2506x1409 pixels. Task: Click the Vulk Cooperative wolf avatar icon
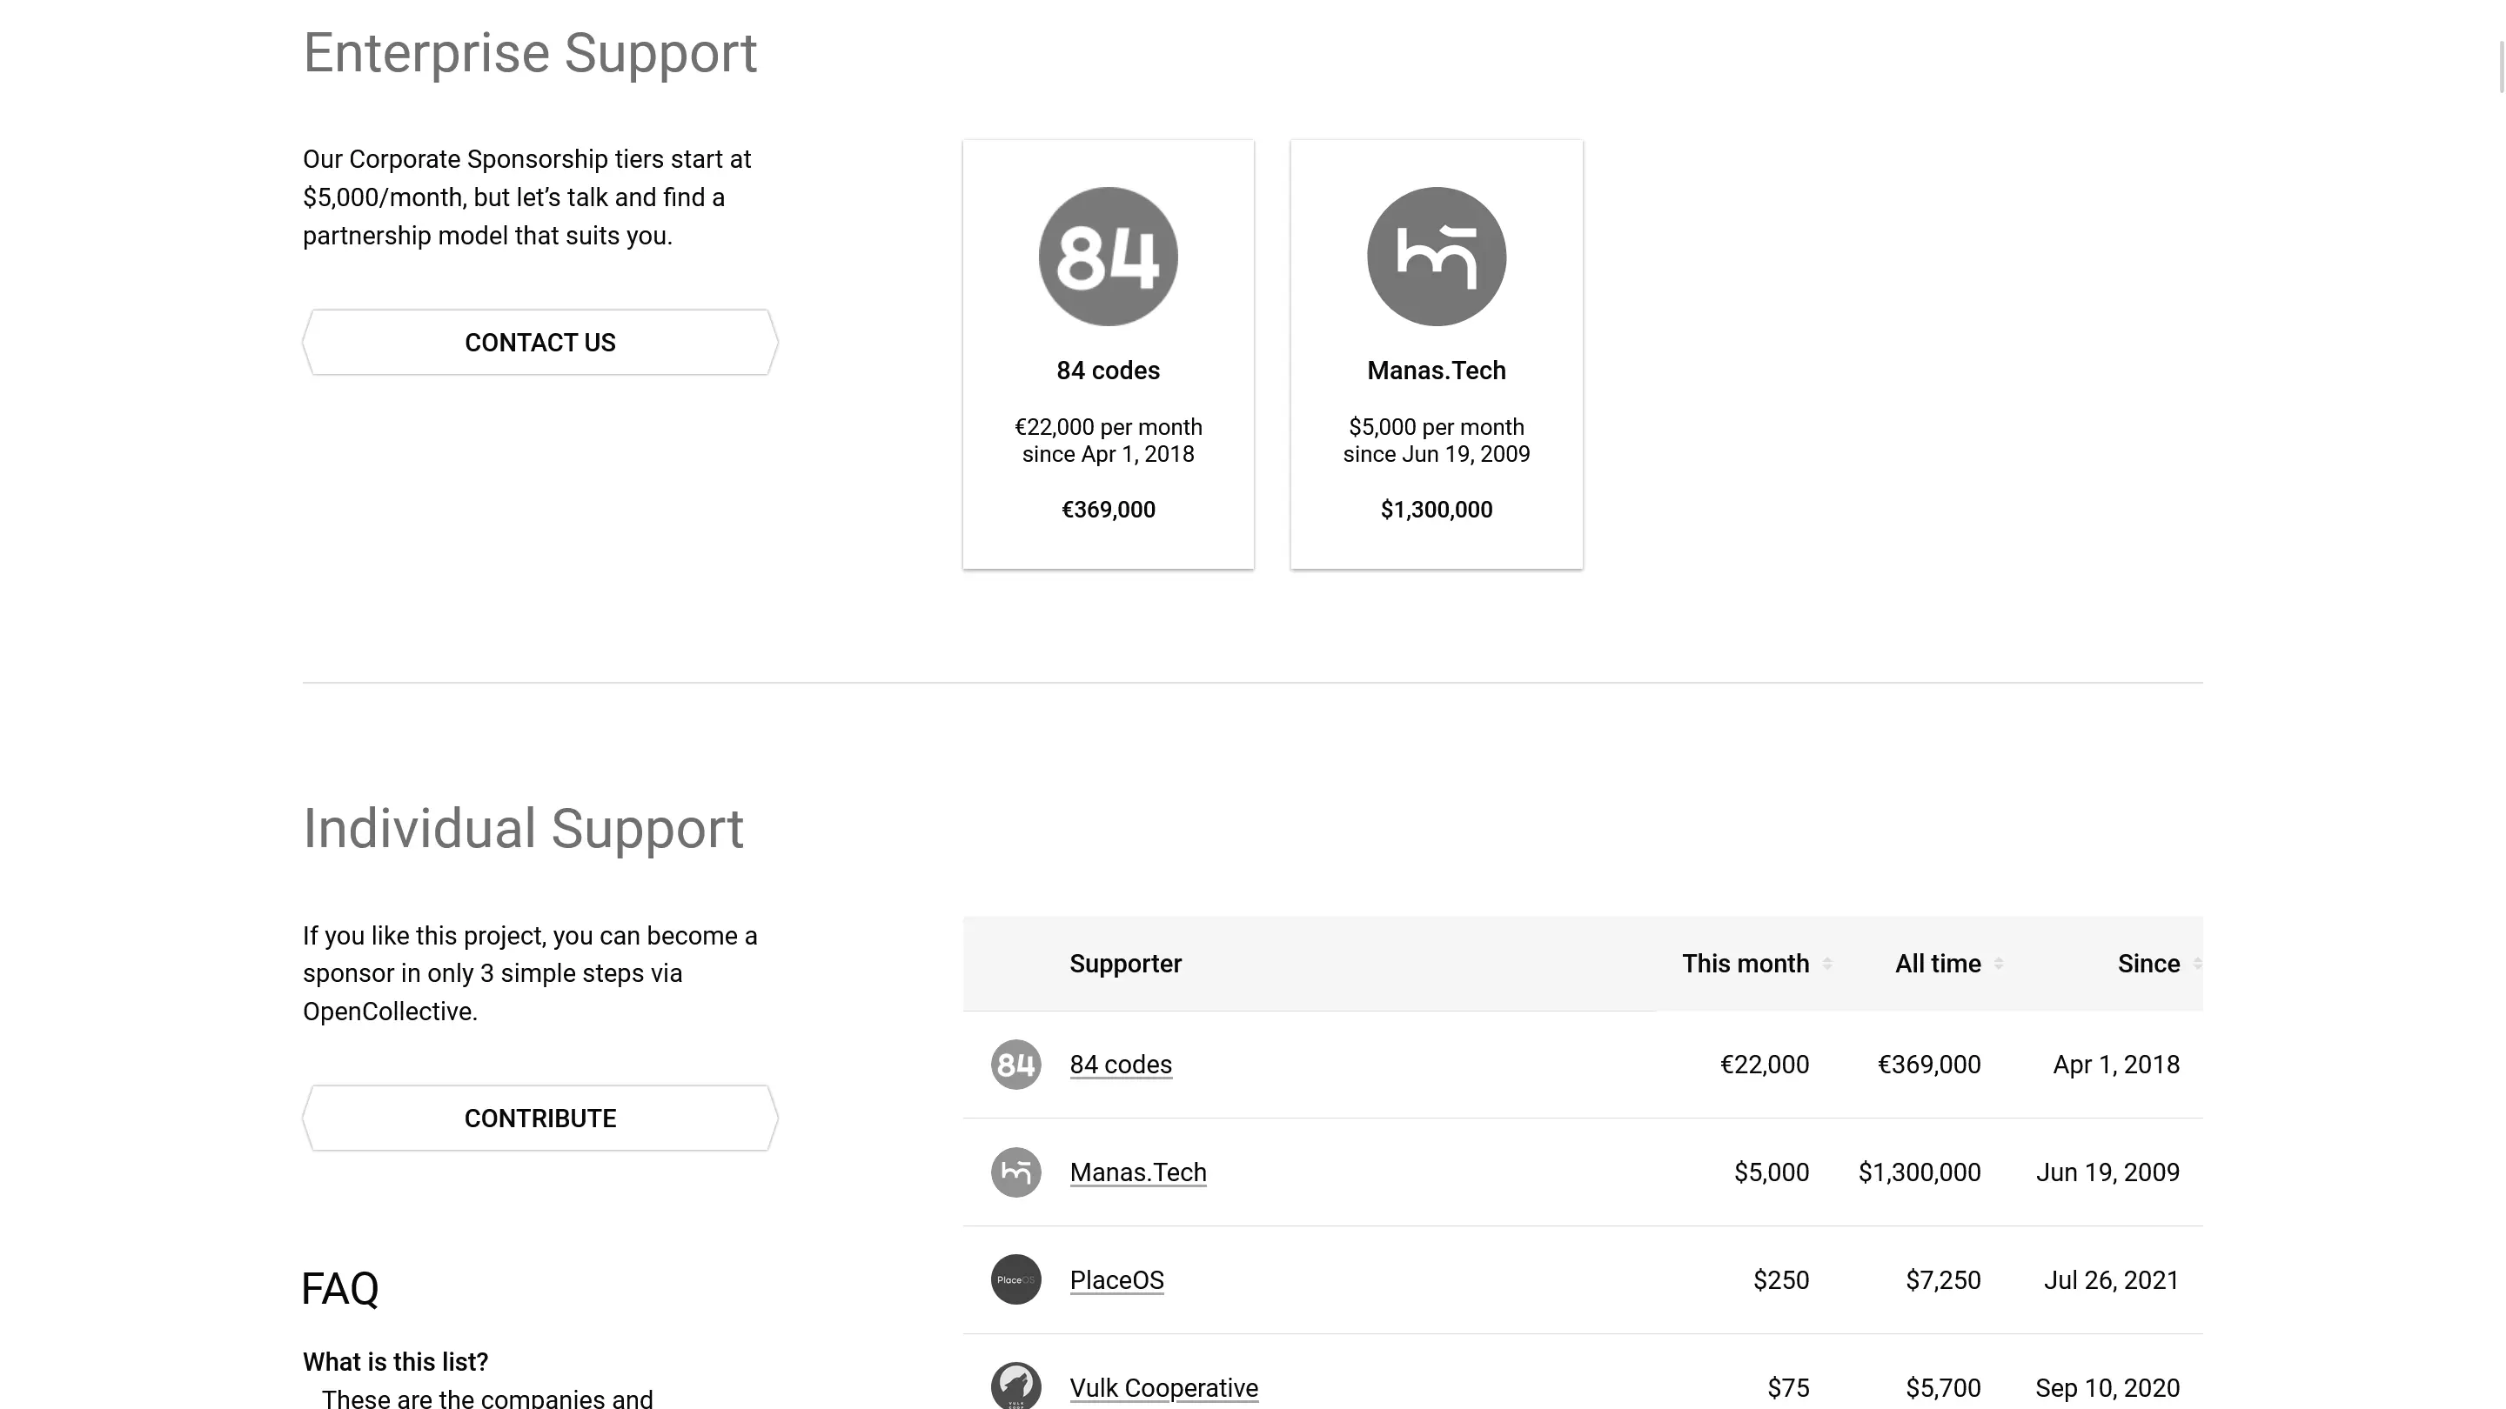pyautogui.click(x=1015, y=1385)
